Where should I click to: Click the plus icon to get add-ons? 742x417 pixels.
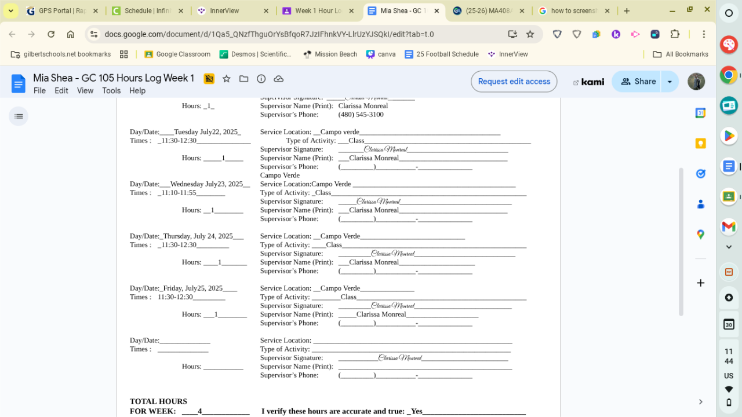[x=700, y=283]
